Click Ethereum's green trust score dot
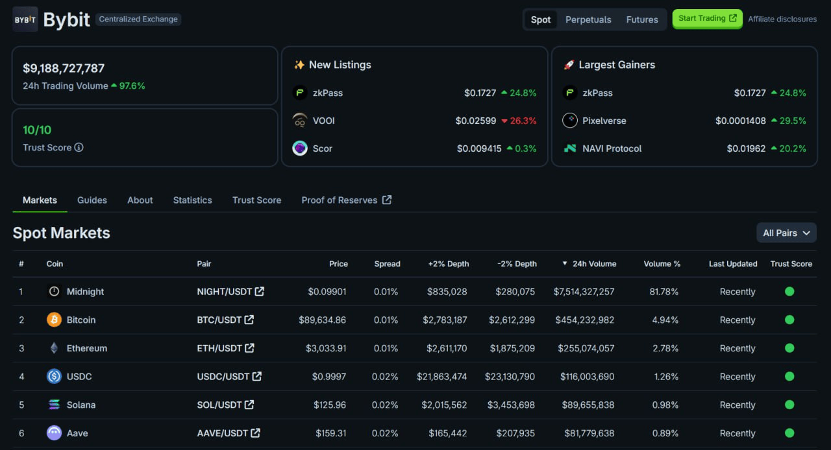This screenshot has height=450, width=831. click(789, 348)
